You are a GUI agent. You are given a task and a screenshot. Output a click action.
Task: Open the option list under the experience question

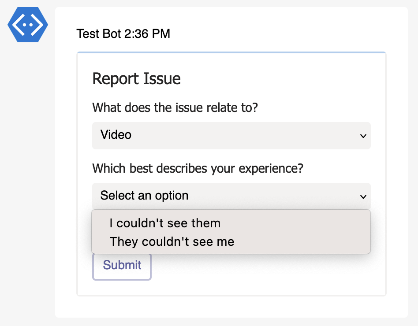point(231,196)
